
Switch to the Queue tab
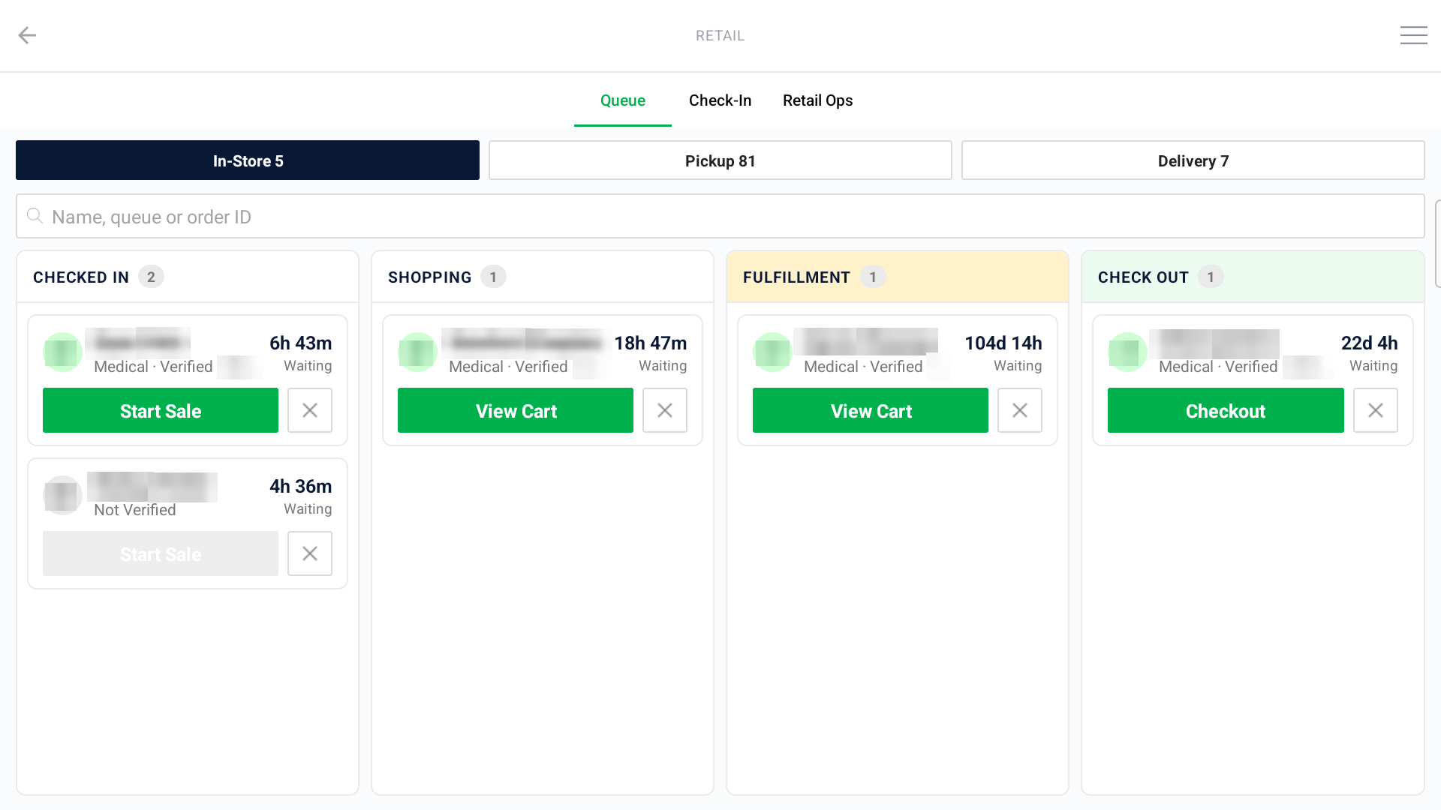[623, 100]
